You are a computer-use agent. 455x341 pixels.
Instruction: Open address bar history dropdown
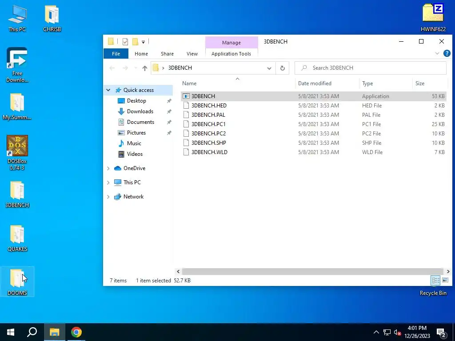(x=269, y=68)
